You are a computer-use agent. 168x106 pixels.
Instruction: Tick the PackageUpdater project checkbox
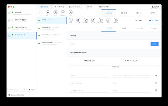(x=10, y=28)
